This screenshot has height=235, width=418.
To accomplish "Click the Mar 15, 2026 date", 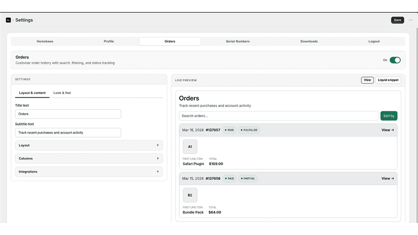I will coord(193,179).
